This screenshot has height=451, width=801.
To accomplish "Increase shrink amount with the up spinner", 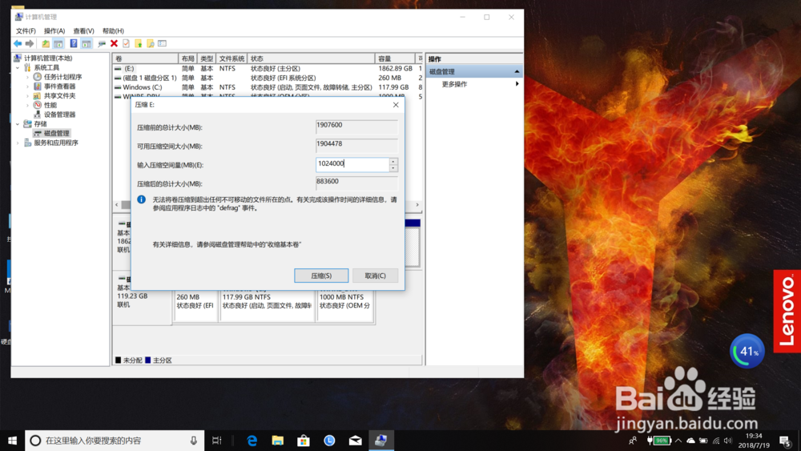I will 393,161.
